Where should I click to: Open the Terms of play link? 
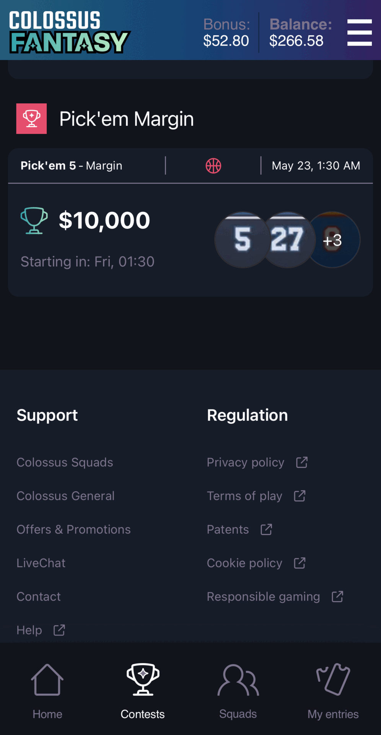pyautogui.click(x=244, y=496)
